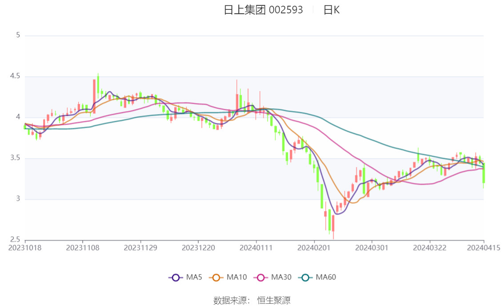Hide the MA5 line via its label
Viewport: 504px width, 306px height.
pos(194,277)
